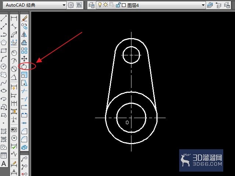Select the Spline tool
The image size is (235, 176).
click(x=4, y=83)
